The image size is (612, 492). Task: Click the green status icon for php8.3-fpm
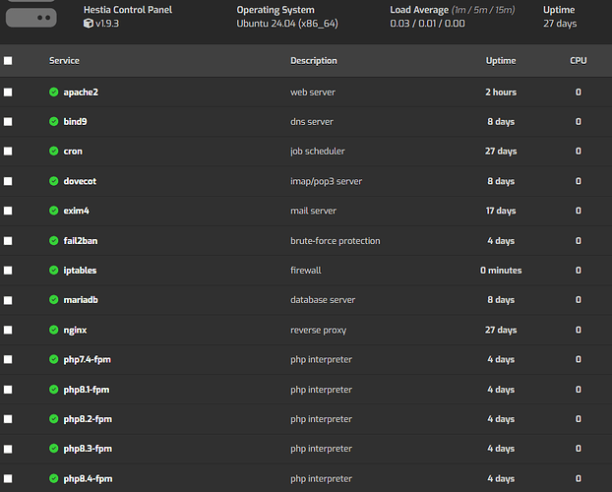54,449
